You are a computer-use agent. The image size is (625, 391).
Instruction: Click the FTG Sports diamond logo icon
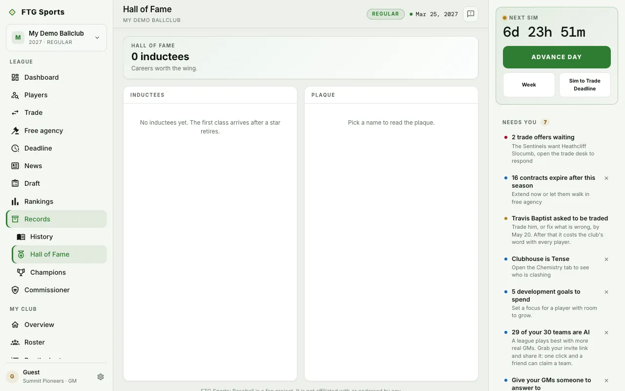pyautogui.click(x=12, y=12)
